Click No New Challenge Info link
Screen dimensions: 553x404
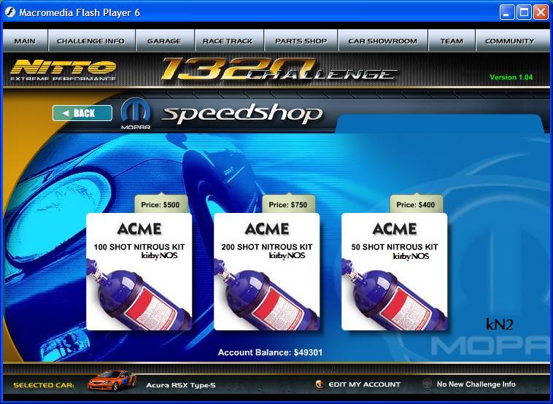tap(476, 384)
